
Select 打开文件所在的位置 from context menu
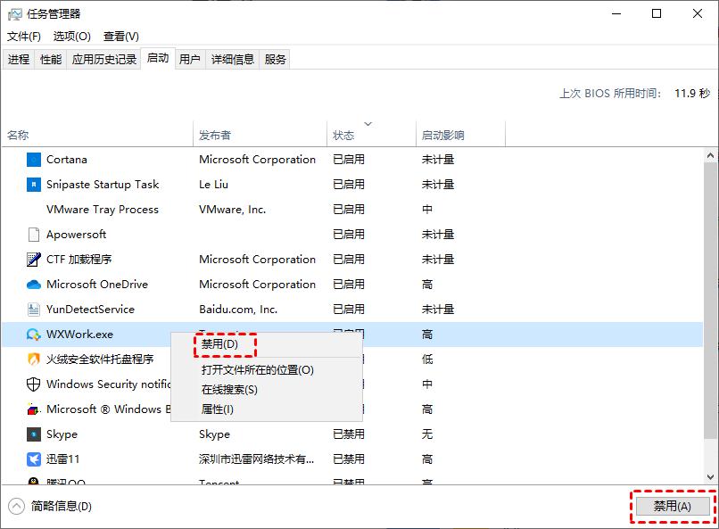[x=259, y=369]
